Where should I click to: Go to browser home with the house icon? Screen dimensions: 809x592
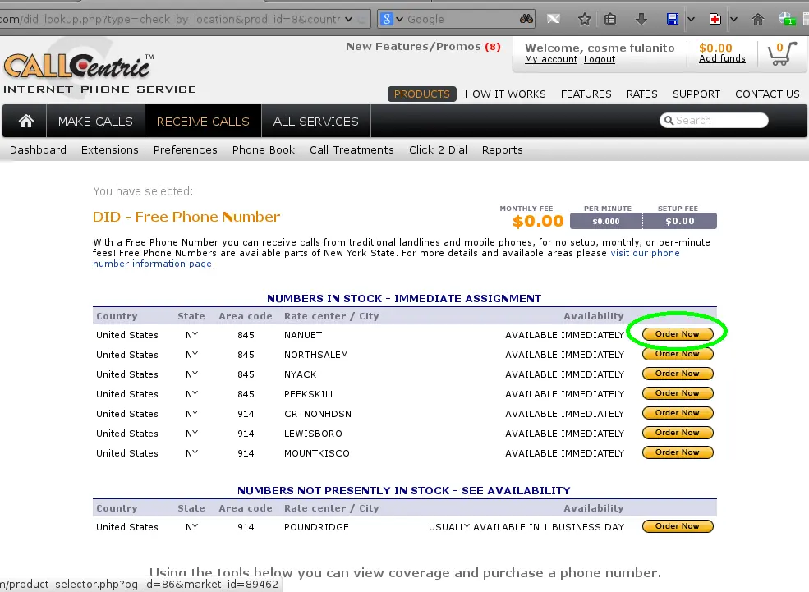click(757, 18)
